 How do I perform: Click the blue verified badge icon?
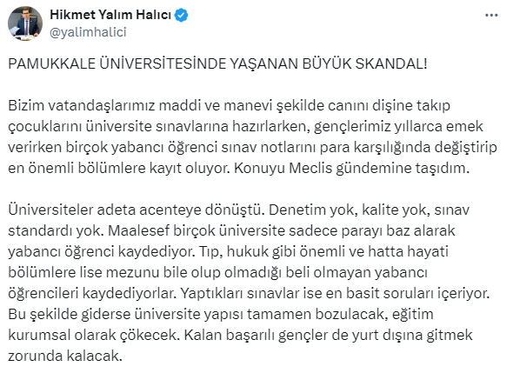pyautogui.click(x=181, y=16)
